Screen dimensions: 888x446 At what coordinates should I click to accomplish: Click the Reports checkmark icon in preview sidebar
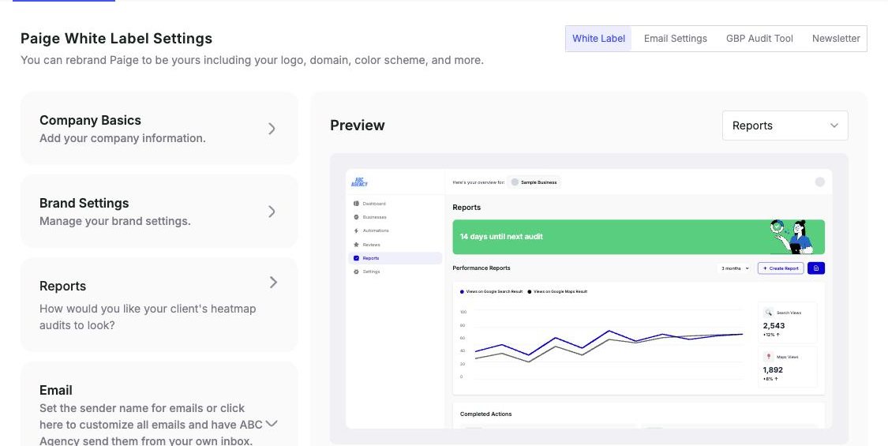click(x=356, y=258)
